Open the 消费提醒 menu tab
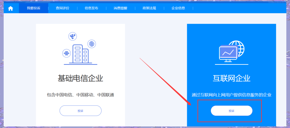 pyautogui.click(x=120, y=8)
